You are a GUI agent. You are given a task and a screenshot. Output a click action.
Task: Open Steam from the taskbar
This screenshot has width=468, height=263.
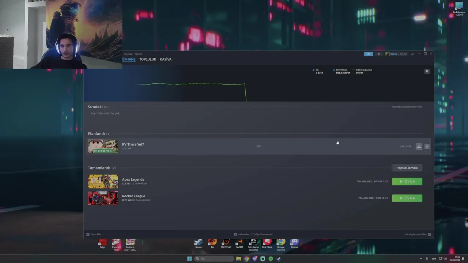(279, 259)
